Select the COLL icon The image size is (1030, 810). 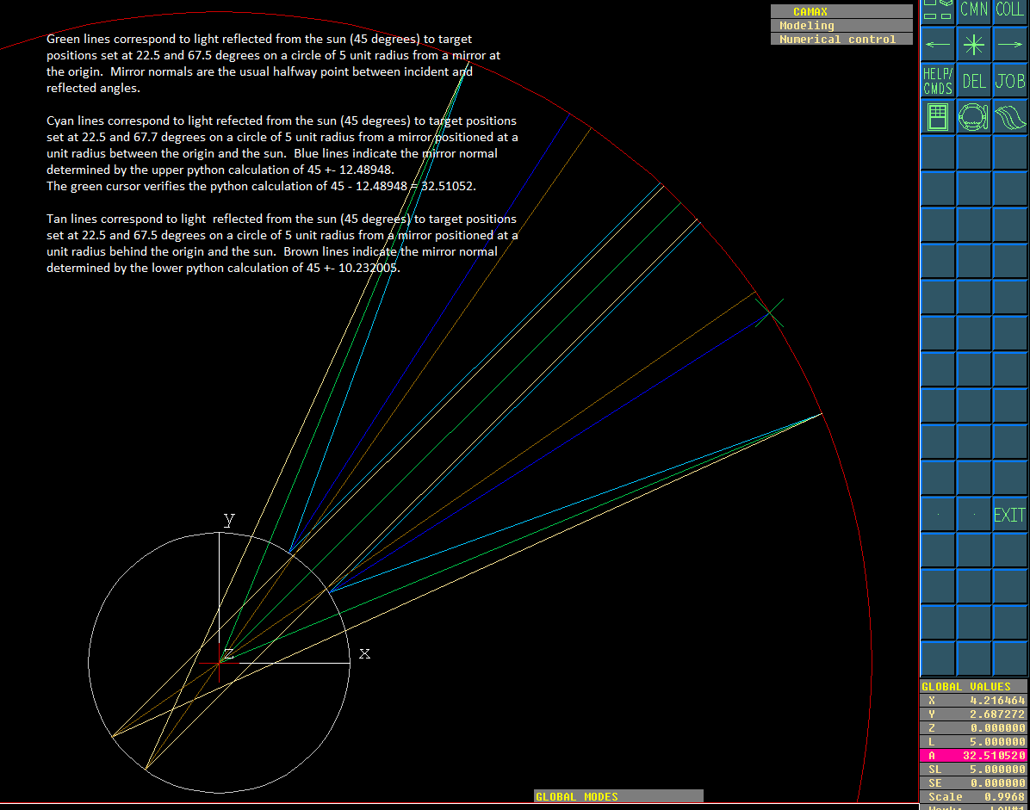tap(1009, 9)
